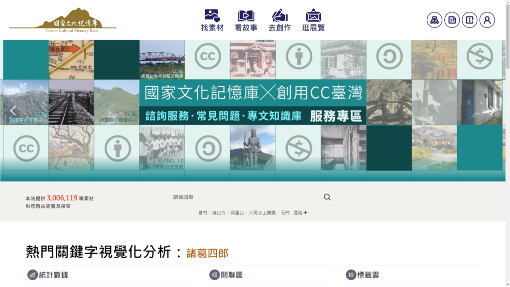The width and height of the screenshot is (510, 287).
Task: Open the 看故事 stories section
Action: 246,20
